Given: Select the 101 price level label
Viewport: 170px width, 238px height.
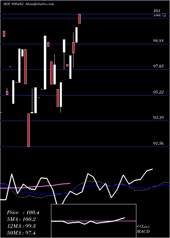Looking at the screenshot, I should [x=157, y=11].
